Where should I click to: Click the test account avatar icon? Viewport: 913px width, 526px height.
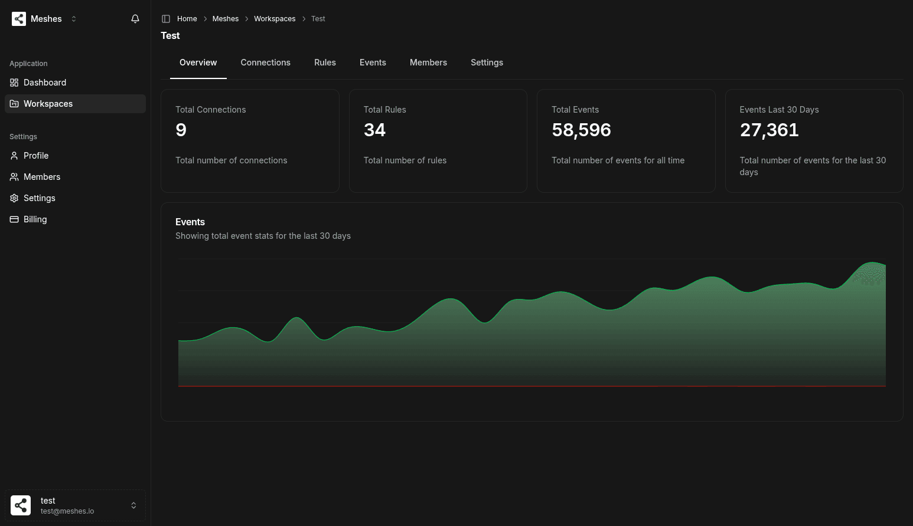(x=21, y=505)
